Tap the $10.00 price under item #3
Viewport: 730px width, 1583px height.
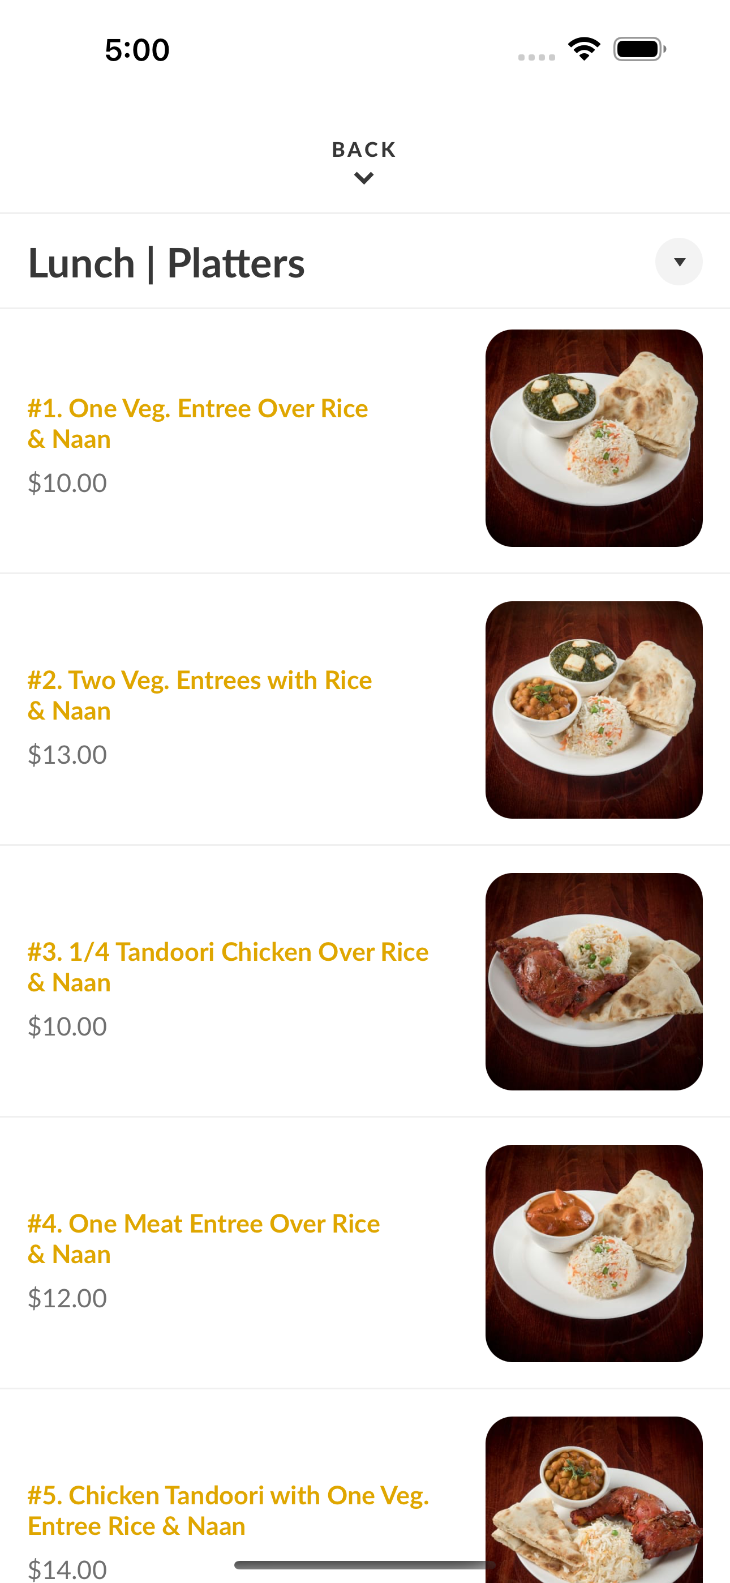click(67, 1026)
